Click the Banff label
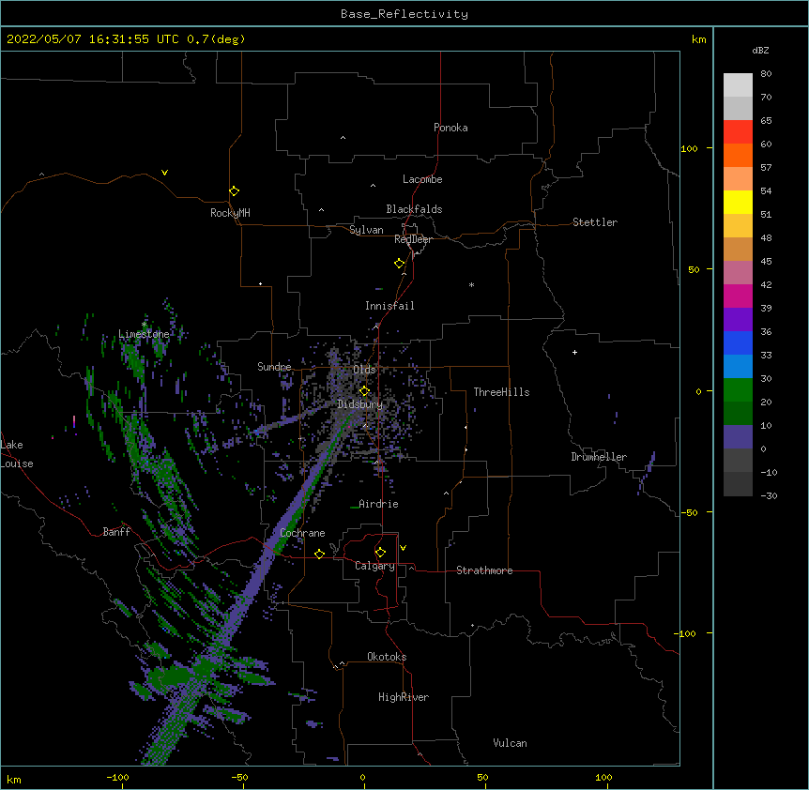Viewport: 809px width, 790px height. pos(116,532)
